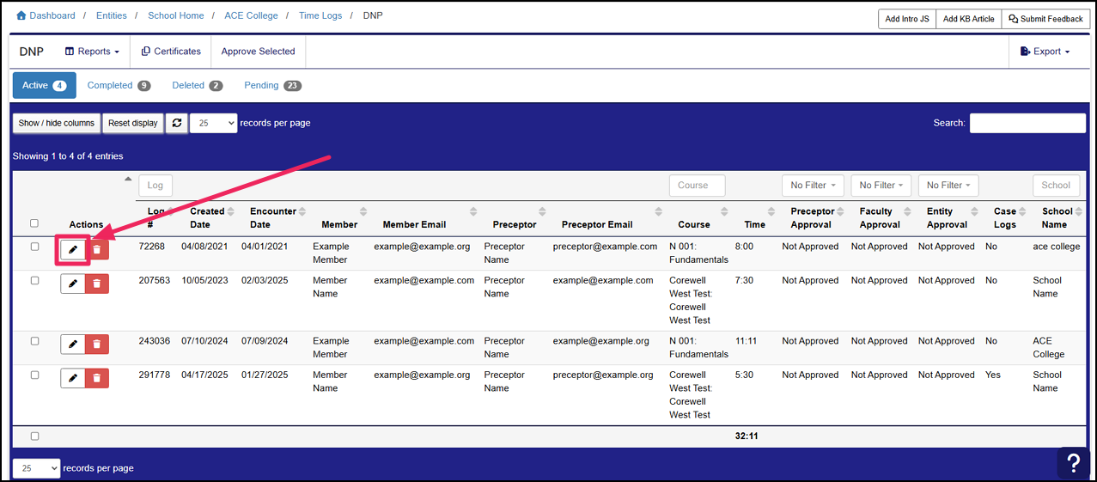Image resolution: width=1097 pixels, height=482 pixels.
Task: Toggle the select-all checkbox in header
Action: point(34,223)
